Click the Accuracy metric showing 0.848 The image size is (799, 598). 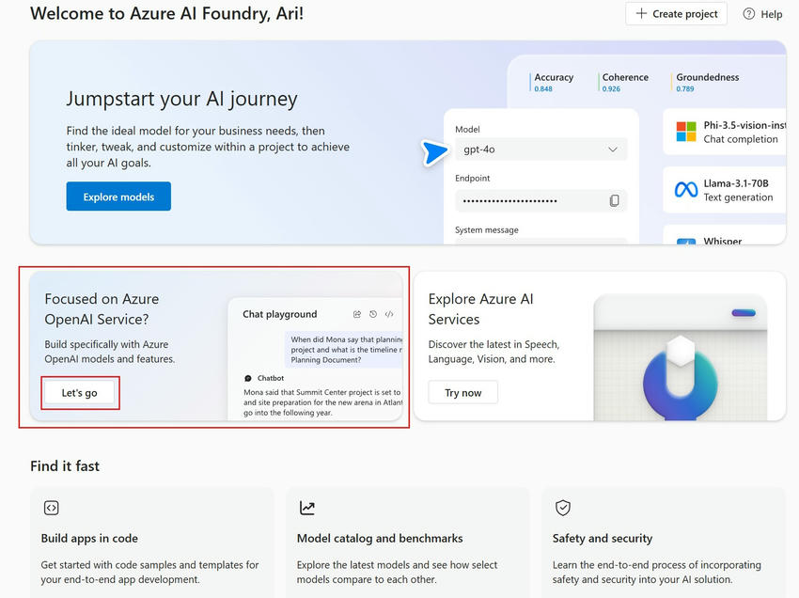coord(554,83)
